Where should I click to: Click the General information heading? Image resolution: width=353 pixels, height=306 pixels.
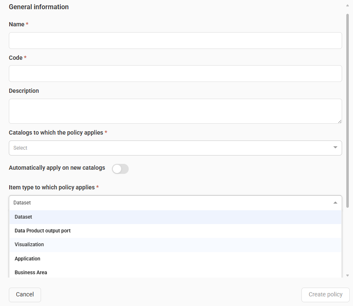pos(39,7)
